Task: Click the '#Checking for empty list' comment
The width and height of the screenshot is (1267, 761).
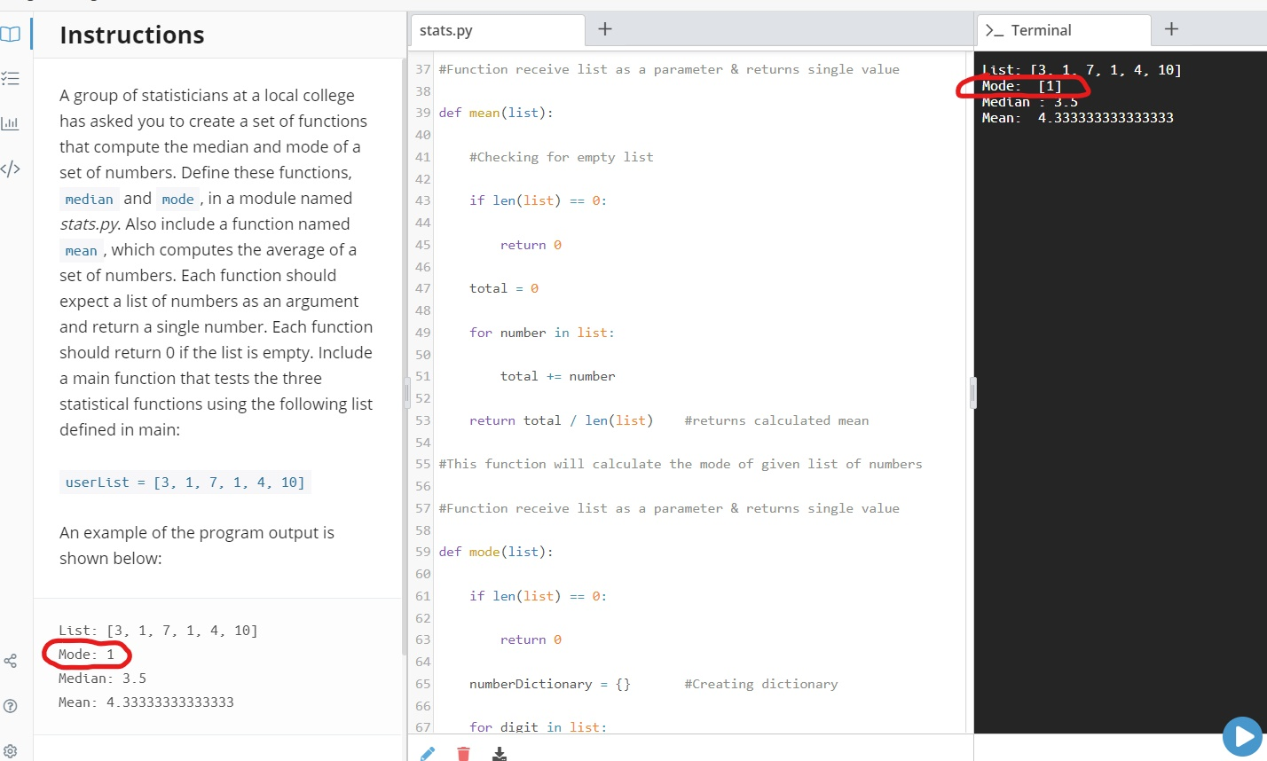Action: (x=562, y=157)
